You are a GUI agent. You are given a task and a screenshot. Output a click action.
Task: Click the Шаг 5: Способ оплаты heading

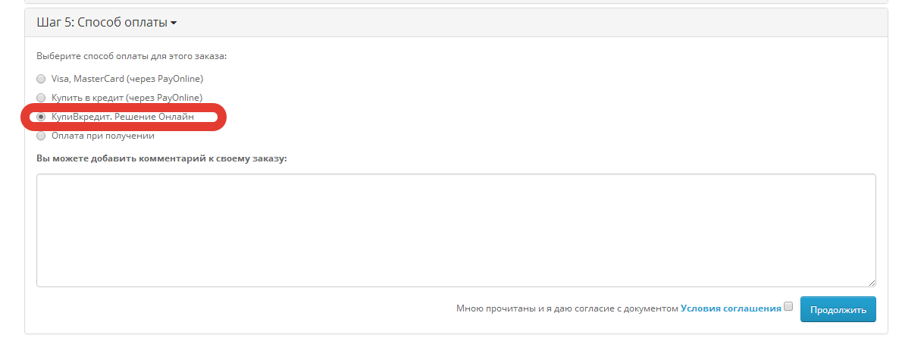point(102,23)
